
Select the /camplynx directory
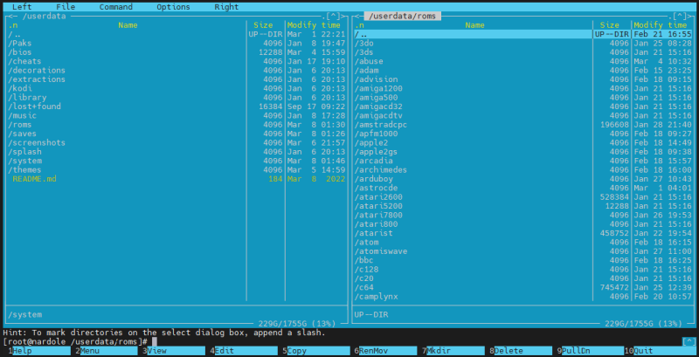pos(523,297)
